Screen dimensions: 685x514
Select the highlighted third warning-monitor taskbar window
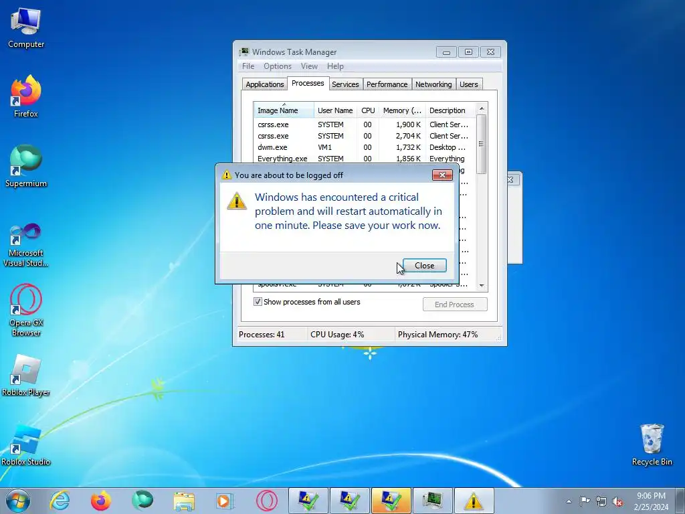pyautogui.click(x=391, y=501)
